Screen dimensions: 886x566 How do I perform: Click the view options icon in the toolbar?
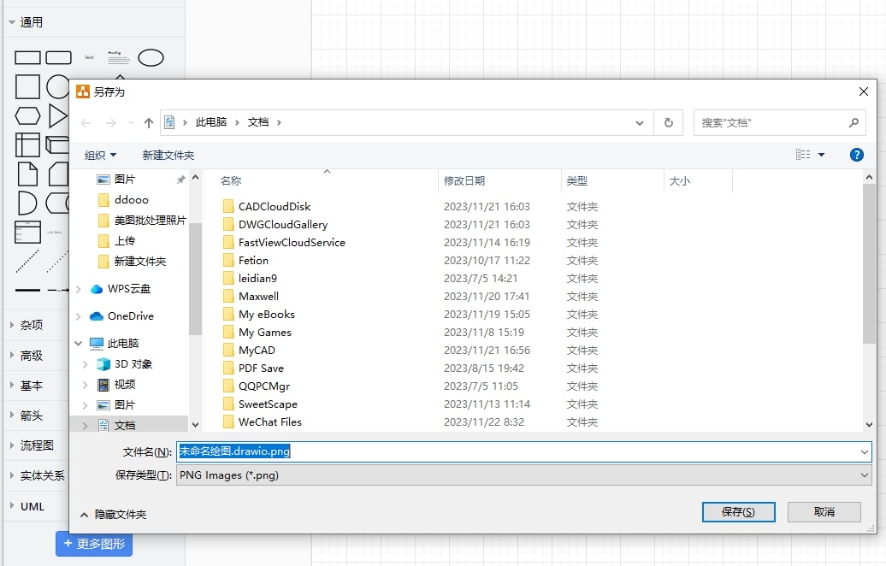coord(803,155)
